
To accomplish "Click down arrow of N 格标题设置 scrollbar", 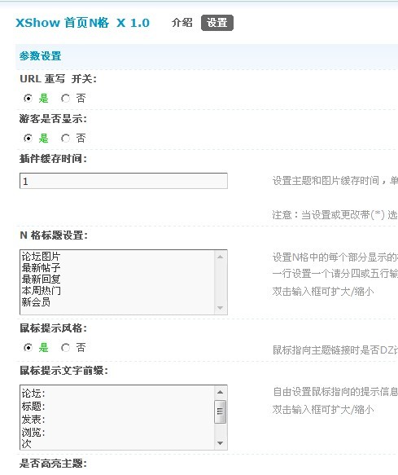I will coord(221,308).
